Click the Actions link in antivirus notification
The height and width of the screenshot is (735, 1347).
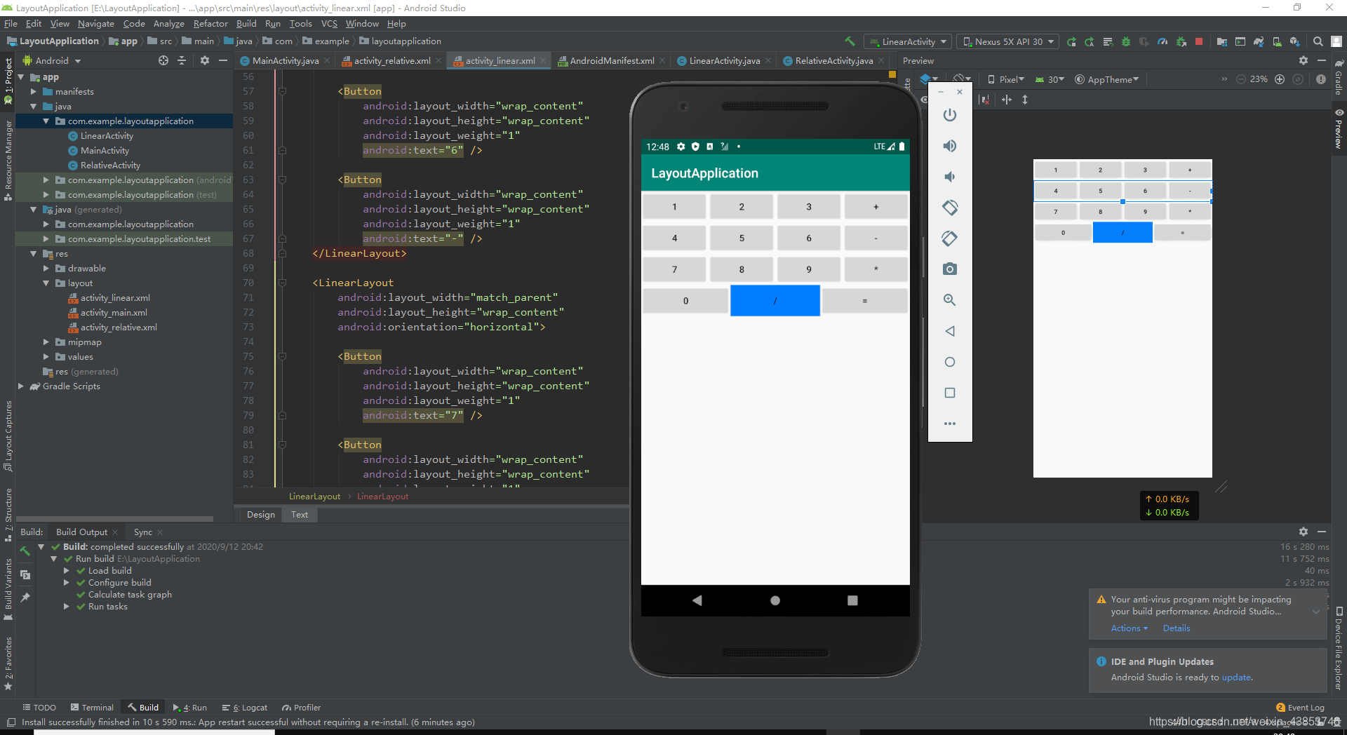(1129, 628)
